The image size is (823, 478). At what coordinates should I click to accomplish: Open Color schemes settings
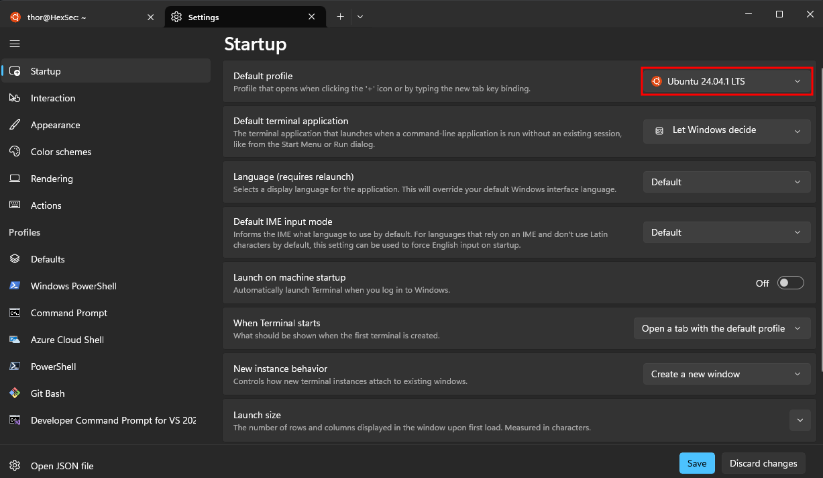106,152
